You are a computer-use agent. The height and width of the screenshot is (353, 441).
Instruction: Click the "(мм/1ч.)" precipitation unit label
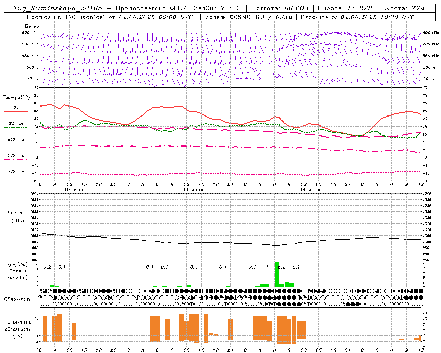tap(18, 277)
